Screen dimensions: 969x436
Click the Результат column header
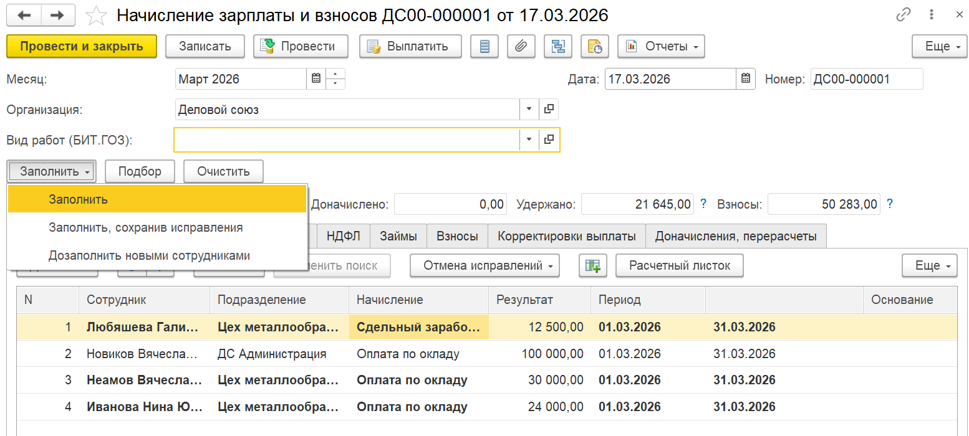coord(539,300)
